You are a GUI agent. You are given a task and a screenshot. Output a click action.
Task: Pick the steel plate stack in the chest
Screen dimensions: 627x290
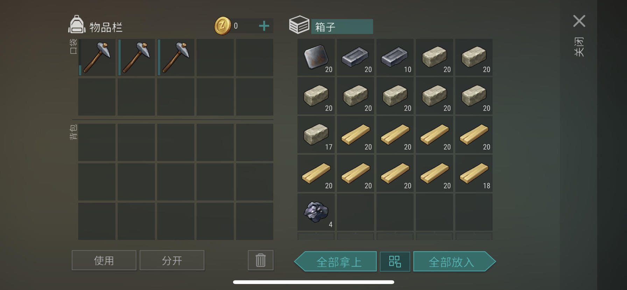pos(316,57)
